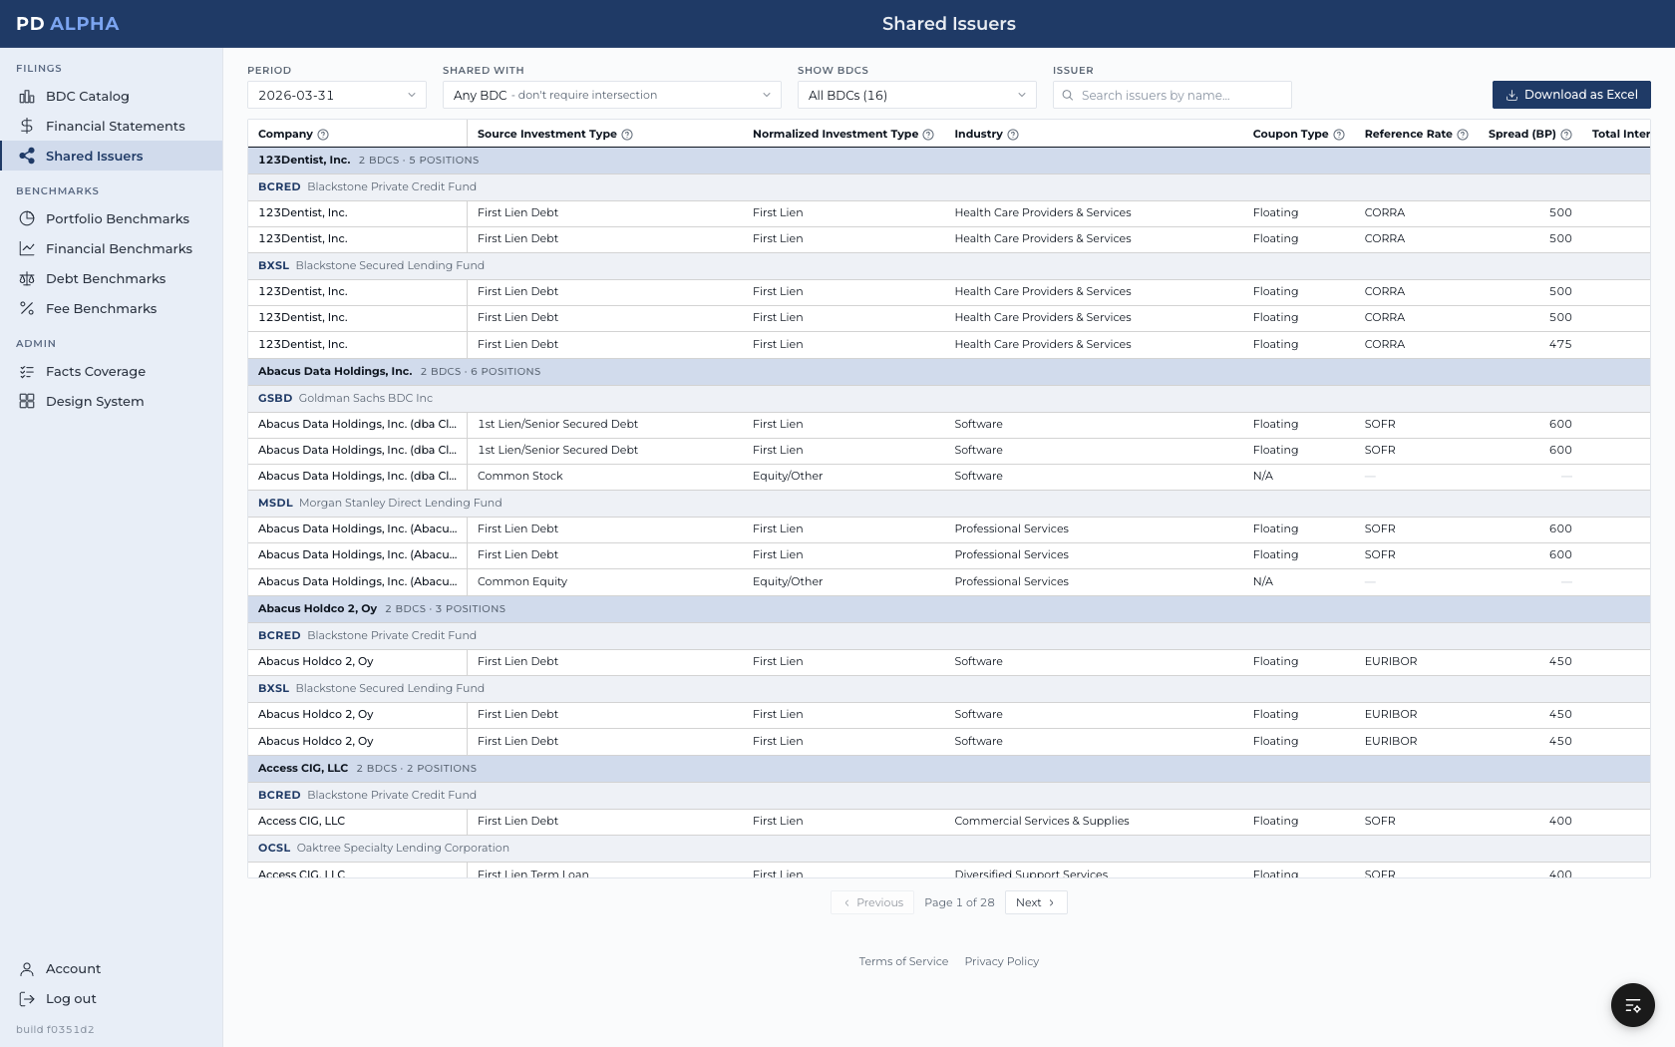Click the search magnifier icon
Viewport: 1675px width, 1047px height.
[x=1068, y=96]
